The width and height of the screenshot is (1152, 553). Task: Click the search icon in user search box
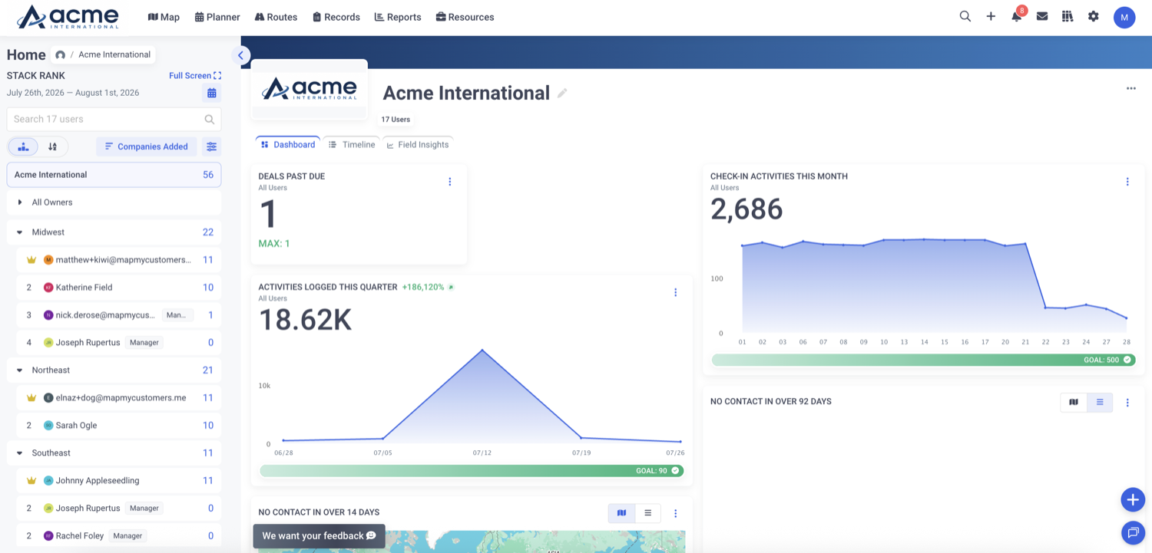(210, 119)
